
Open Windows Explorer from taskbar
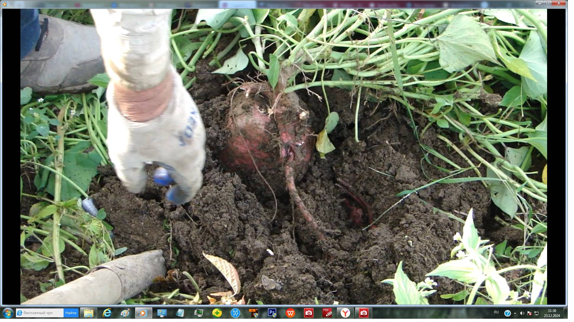pos(88,313)
